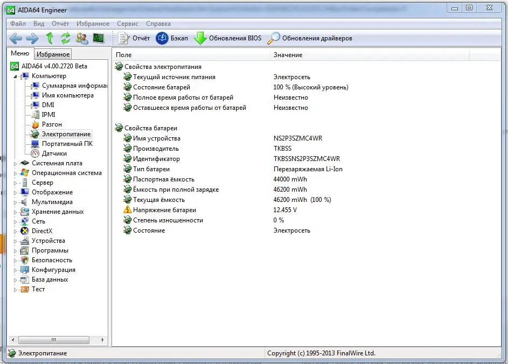Click the Программы tree icon
508x364 pixels.
tap(25, 251)
